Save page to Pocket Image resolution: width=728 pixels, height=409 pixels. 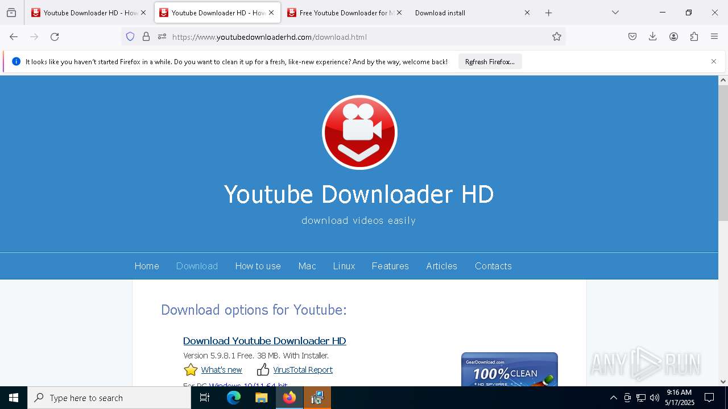[632, 37]
